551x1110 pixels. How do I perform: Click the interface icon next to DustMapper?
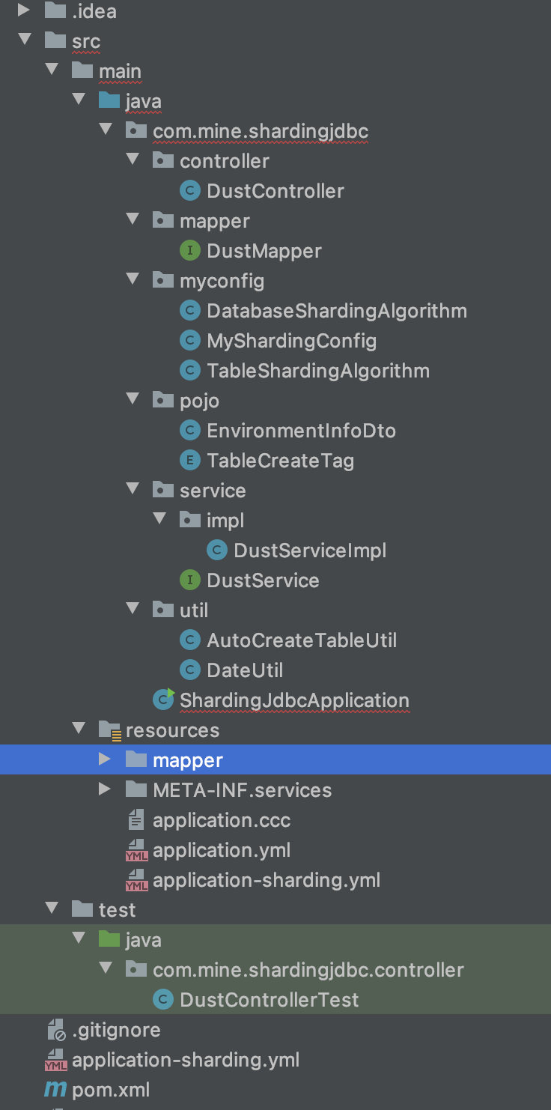(x=189, y=250)
